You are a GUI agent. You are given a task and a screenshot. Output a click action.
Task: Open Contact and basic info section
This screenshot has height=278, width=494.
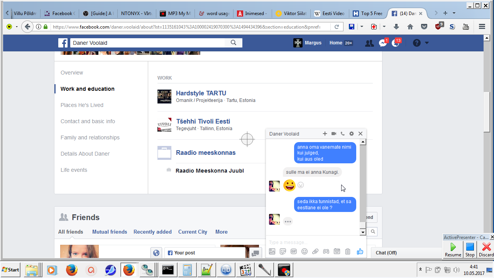[88, 121]
